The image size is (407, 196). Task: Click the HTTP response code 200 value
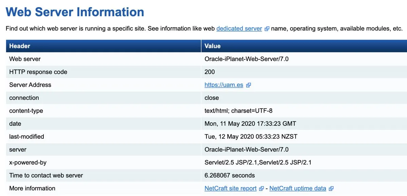(x=210, y=72)
